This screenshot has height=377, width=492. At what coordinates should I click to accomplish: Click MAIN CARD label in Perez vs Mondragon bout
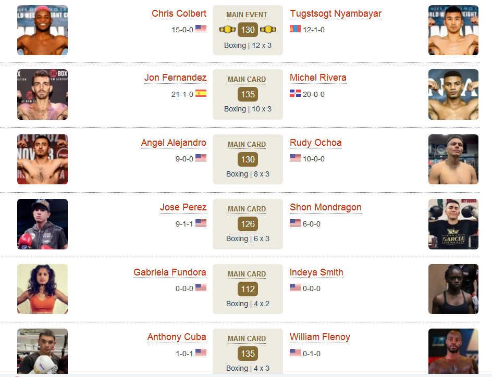coord(247,209)
